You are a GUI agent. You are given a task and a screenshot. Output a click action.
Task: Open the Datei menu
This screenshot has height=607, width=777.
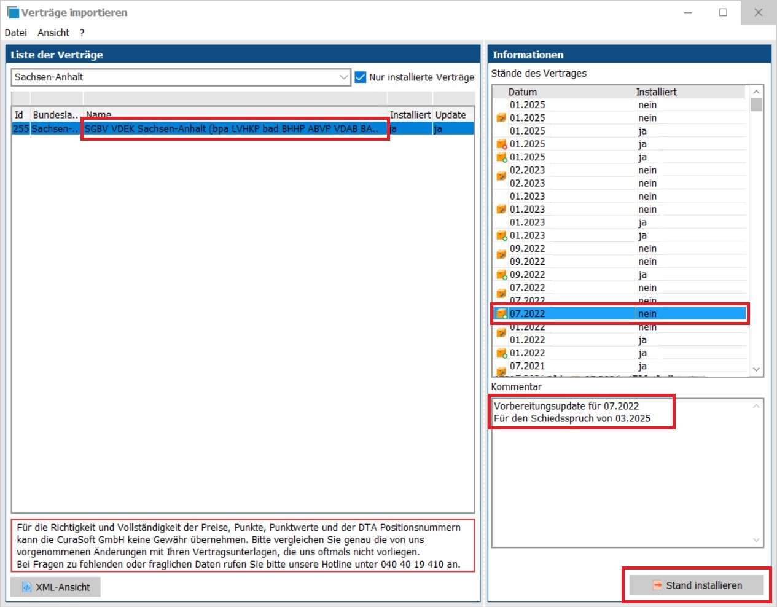(15, 33)
